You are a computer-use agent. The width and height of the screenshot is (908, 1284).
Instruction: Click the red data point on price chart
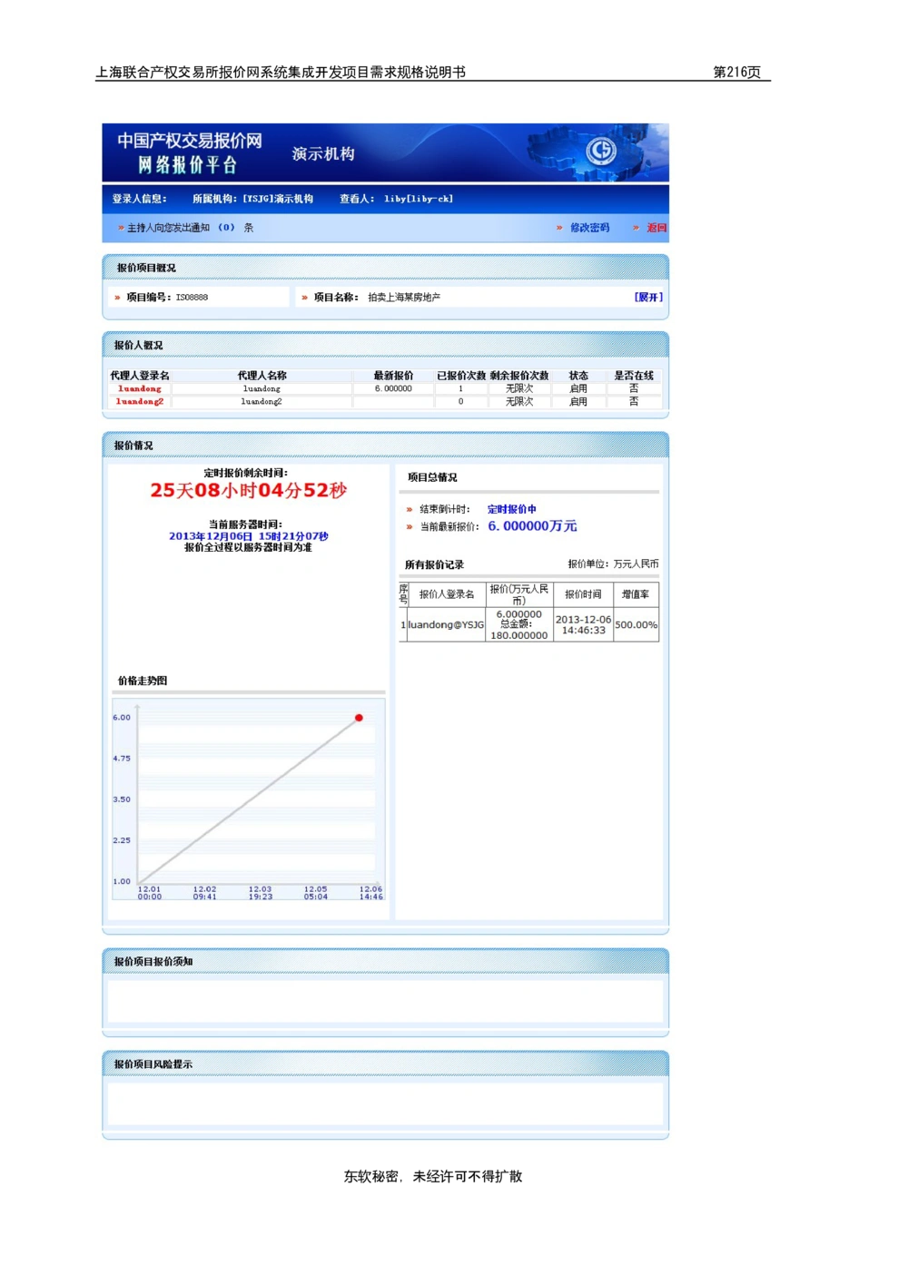tap(359, 718)
